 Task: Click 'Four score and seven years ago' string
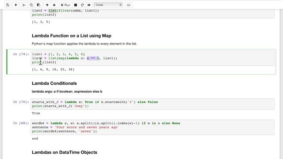click(87, 127)
